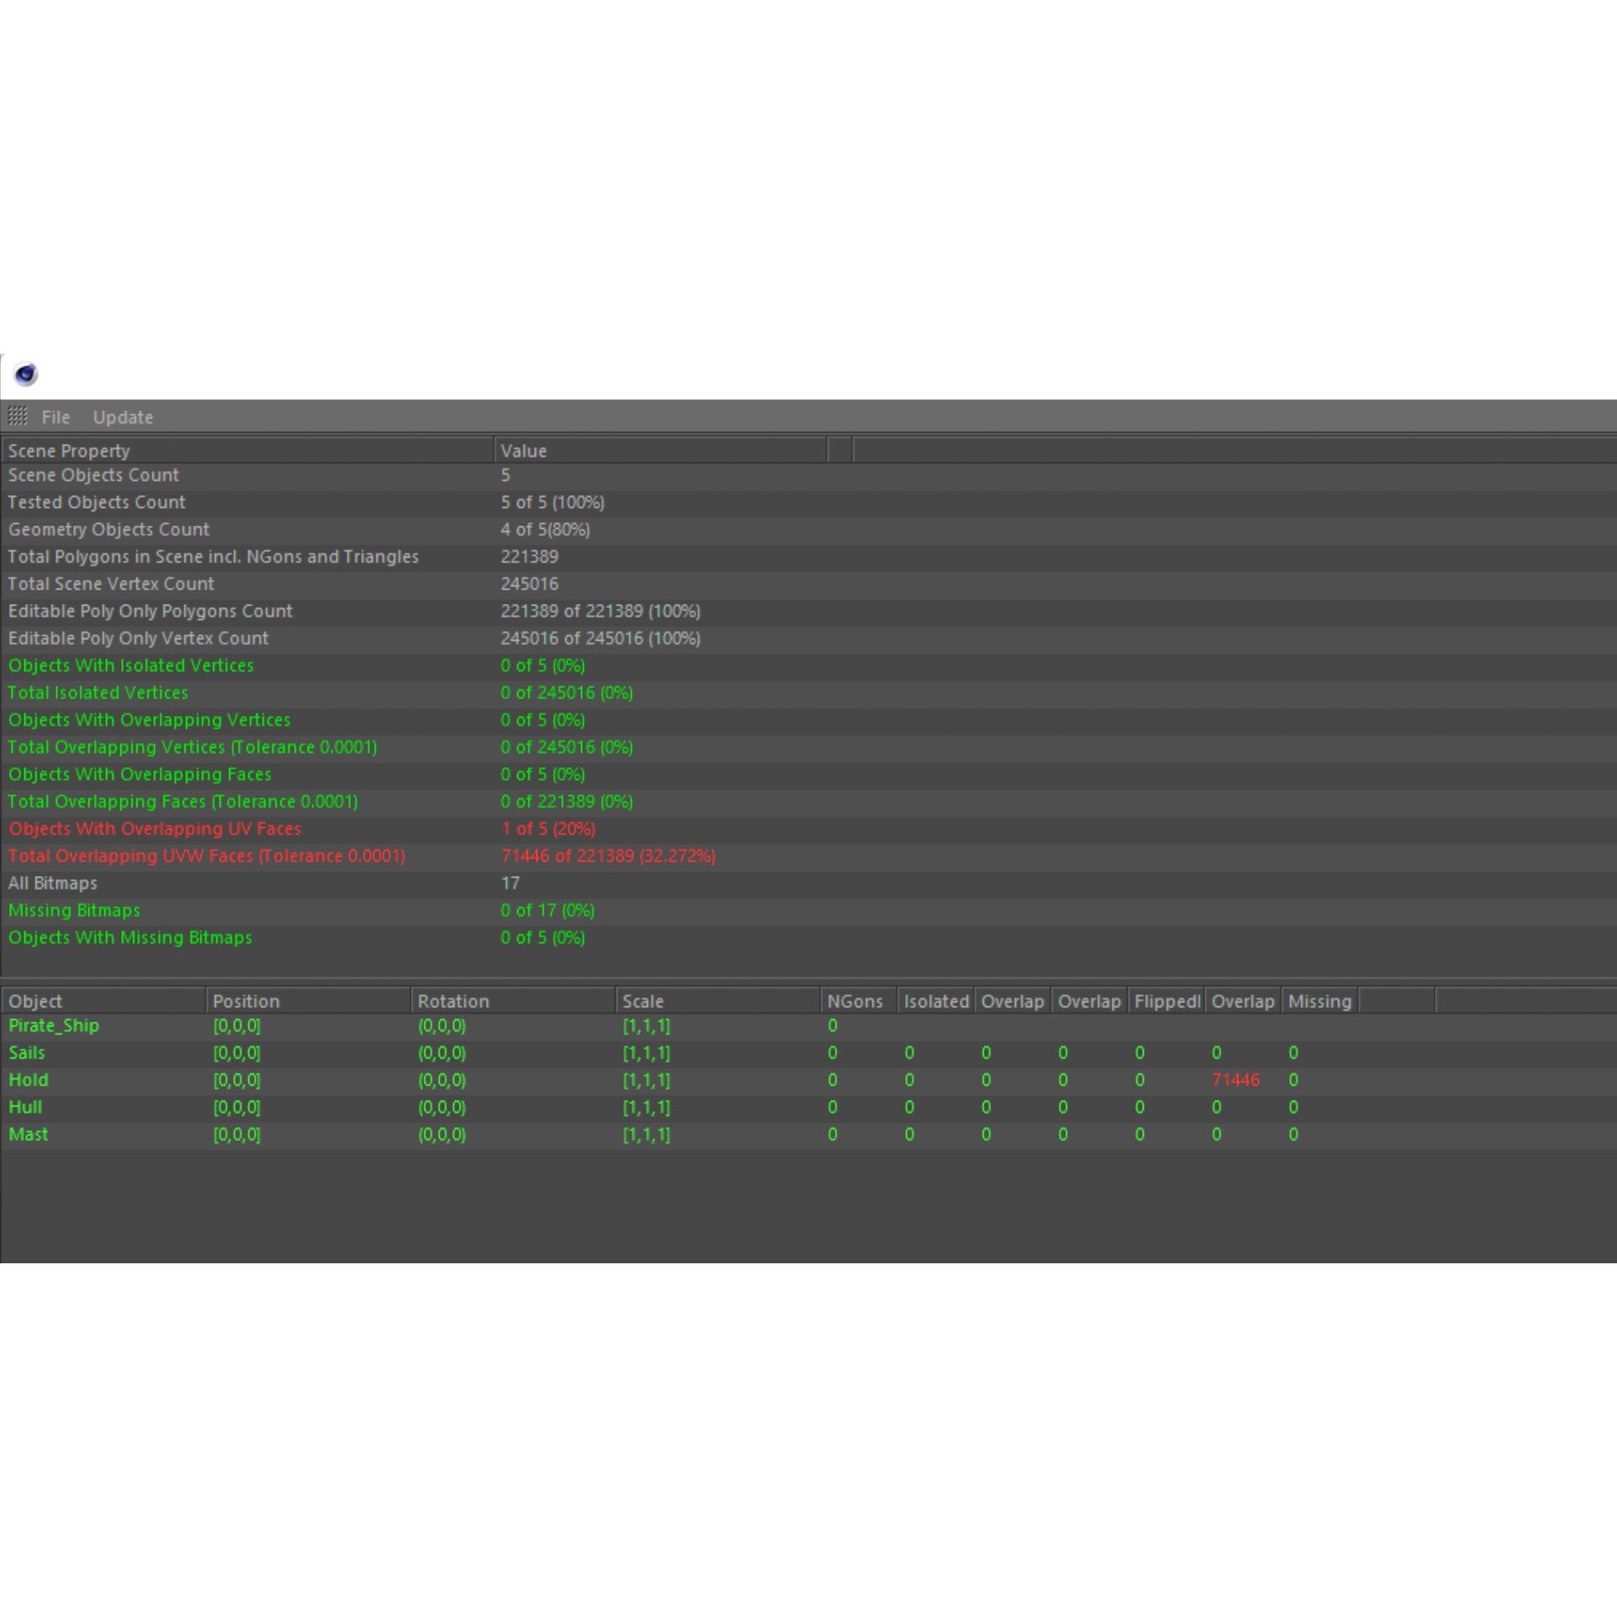Select the Total Overlapping UVW Faces row
The width and height of the screenshot is (1617, 1617).
pos(206,856)
